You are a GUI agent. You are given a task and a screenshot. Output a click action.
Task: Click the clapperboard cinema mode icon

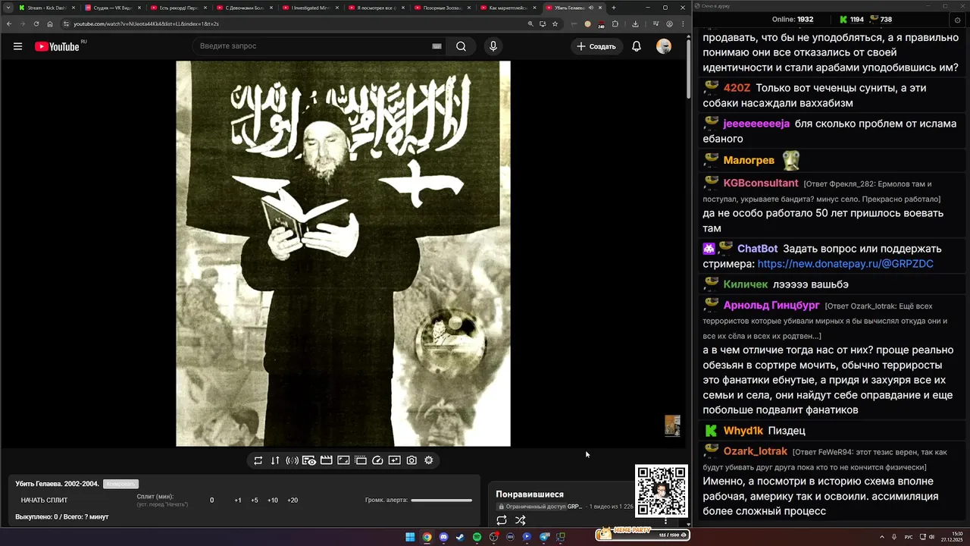327,460
